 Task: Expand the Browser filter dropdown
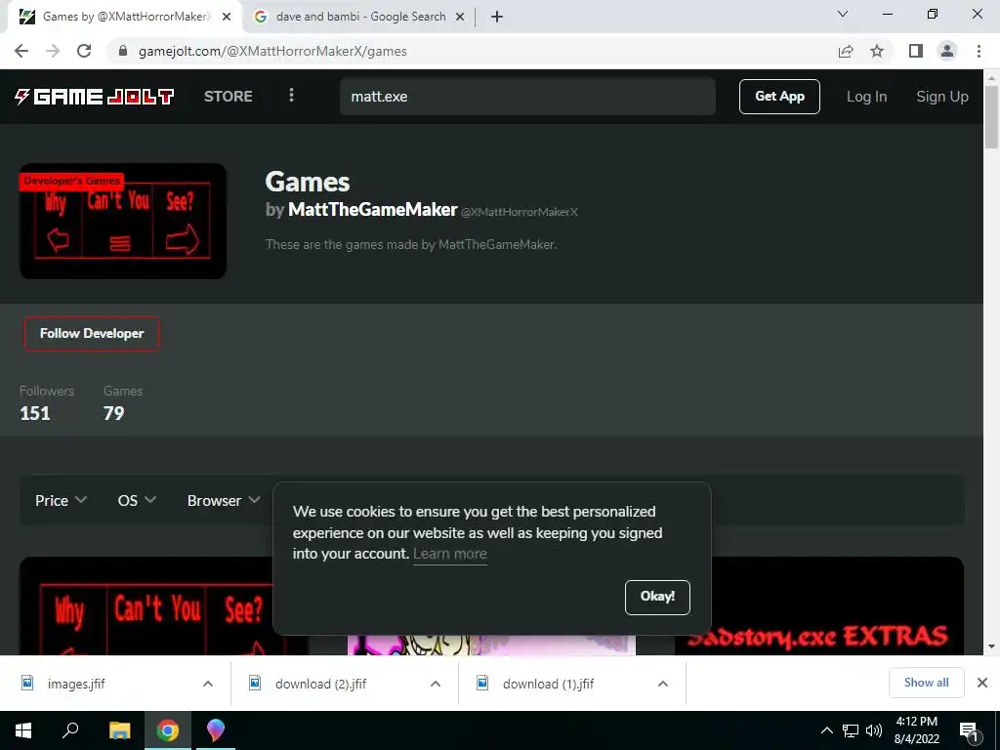click(x=224, y=501)
